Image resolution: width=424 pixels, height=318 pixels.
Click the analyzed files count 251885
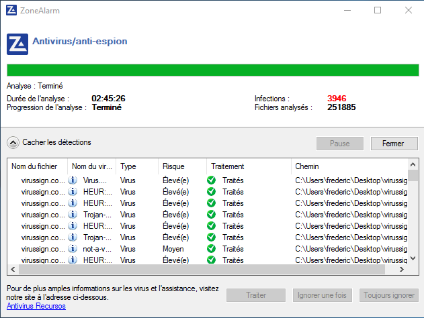341,107
